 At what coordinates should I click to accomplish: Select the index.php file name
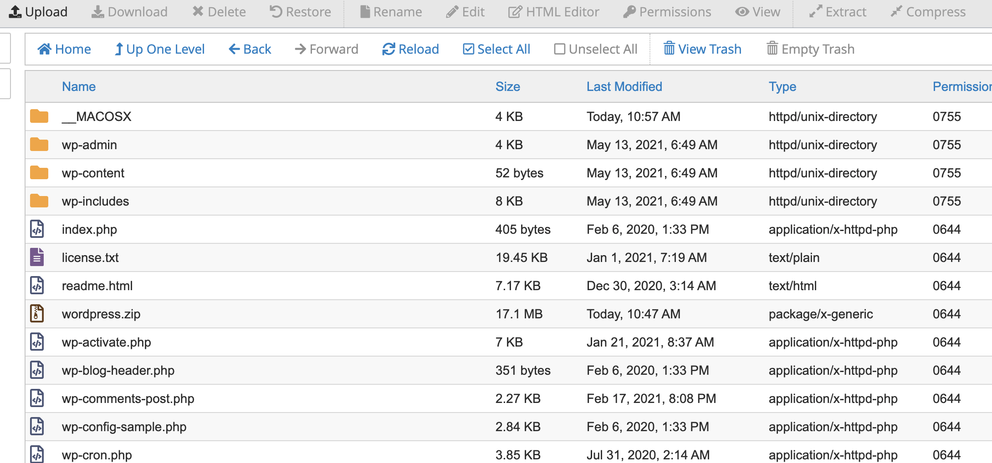pos(89,229)
